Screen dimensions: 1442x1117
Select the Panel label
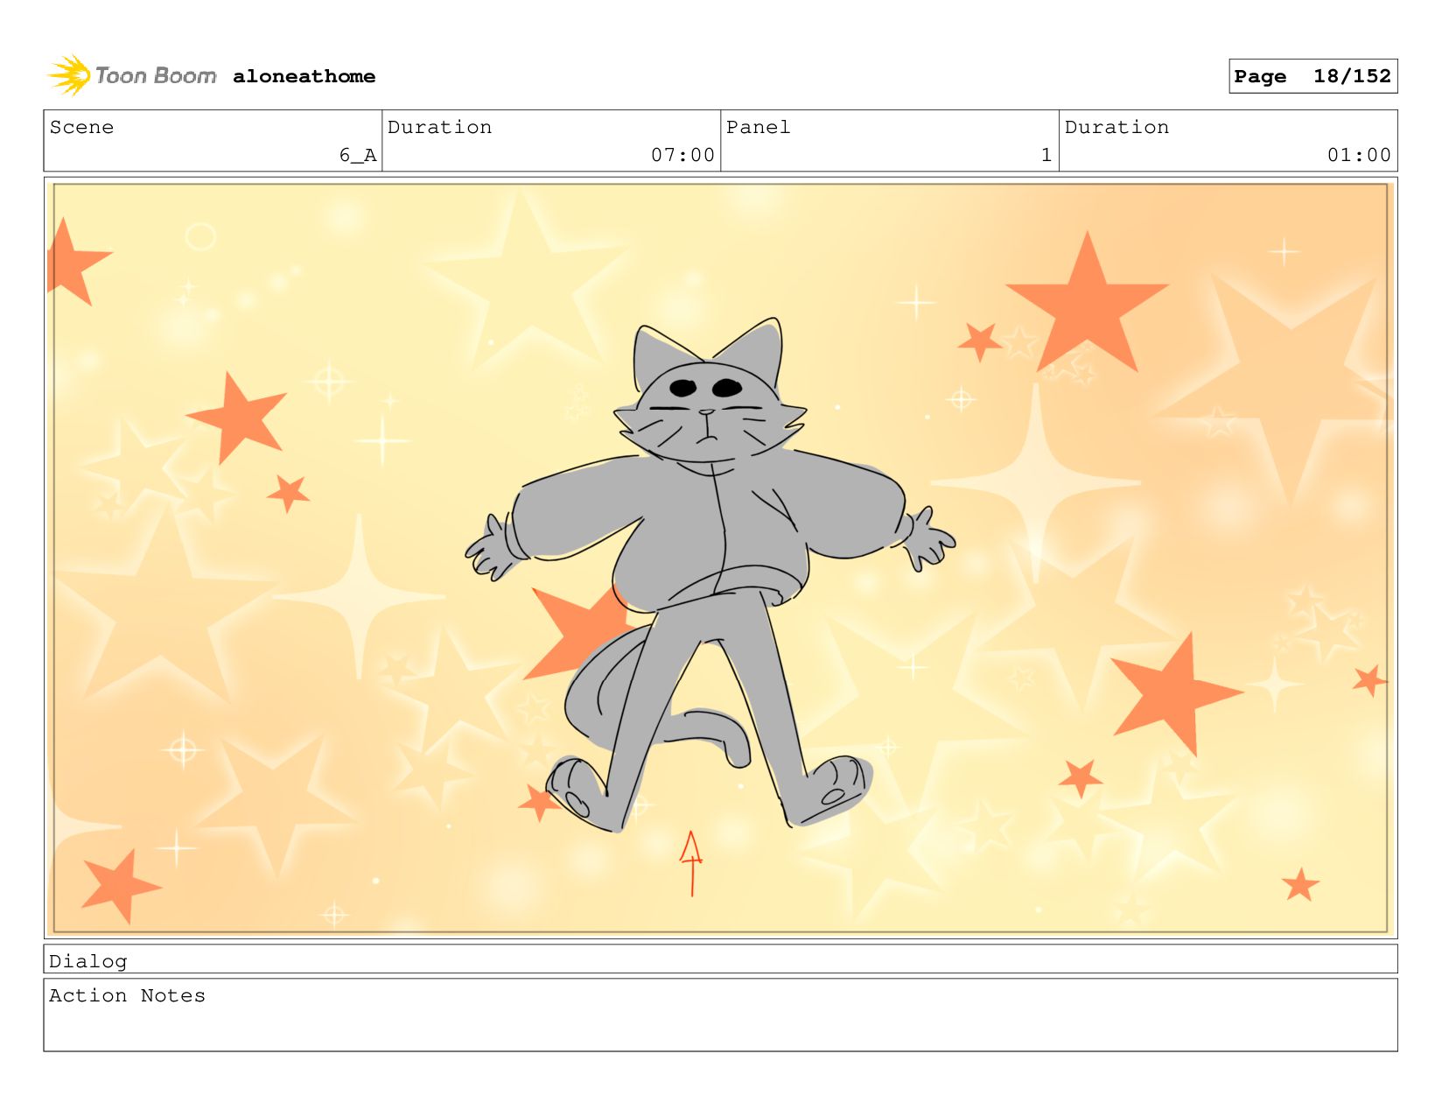[758, 127]
